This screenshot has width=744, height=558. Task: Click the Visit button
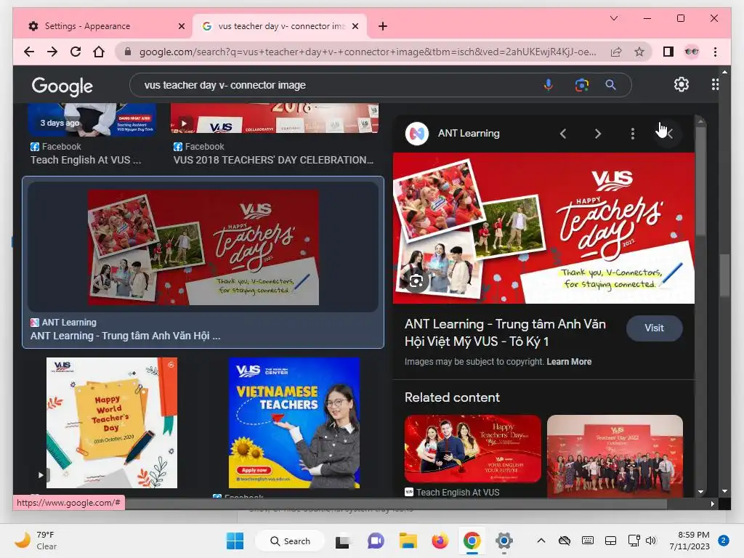coord(655,328)
